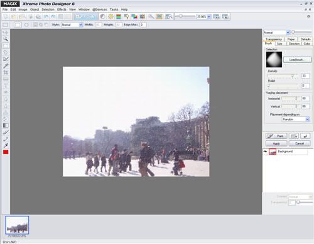
Task: Expand the Placement depending on Random dropdown
Action: (x=296, y=119)
